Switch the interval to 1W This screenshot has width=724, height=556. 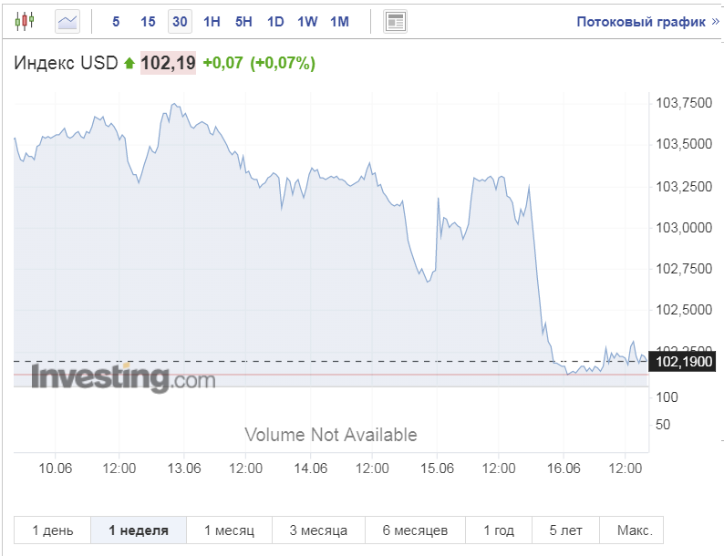point(307,21)
